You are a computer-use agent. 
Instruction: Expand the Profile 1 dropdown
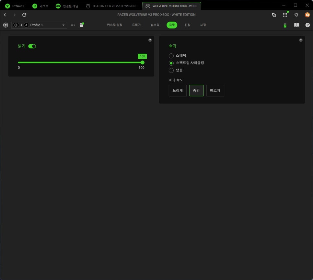39,25
